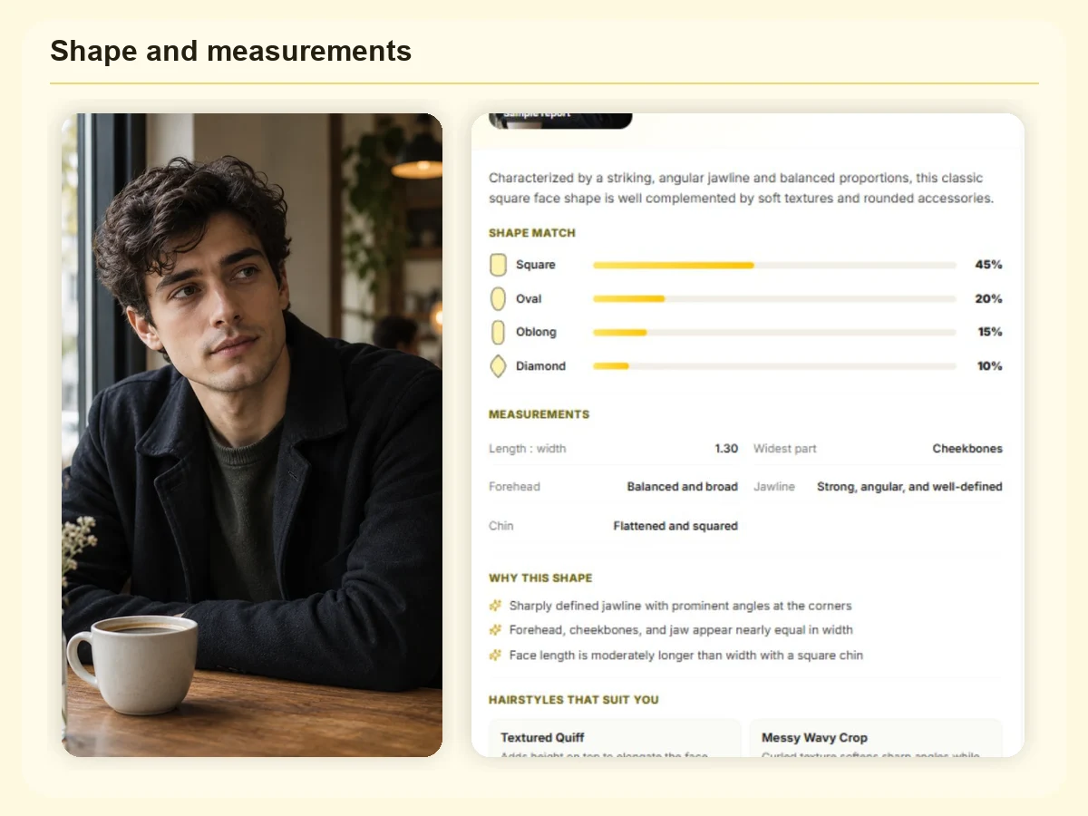Click sparkle icon beside face length line

pos(495,655)
